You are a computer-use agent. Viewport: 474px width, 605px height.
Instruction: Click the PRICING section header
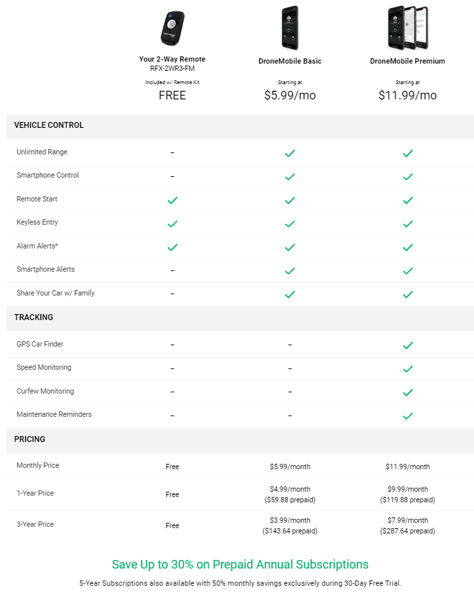30,439
